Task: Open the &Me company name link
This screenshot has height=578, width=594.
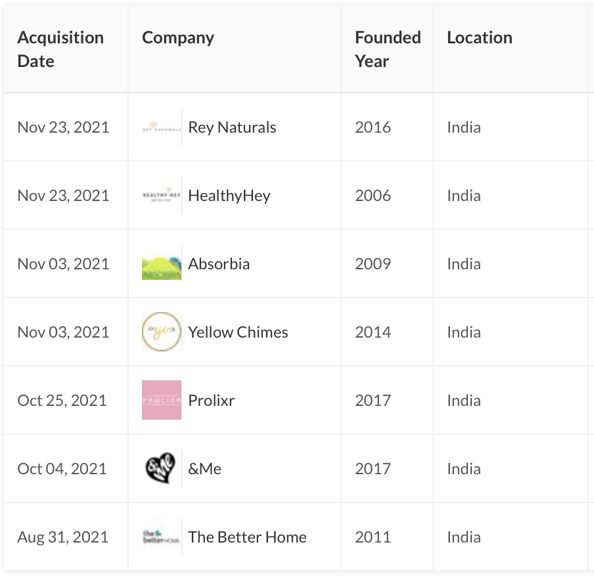Action: [x=204, y=469]
